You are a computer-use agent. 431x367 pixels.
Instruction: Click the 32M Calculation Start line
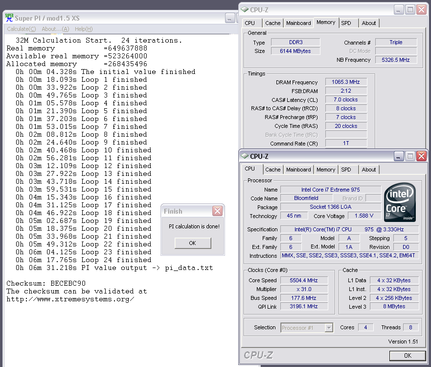coord(99,41)
